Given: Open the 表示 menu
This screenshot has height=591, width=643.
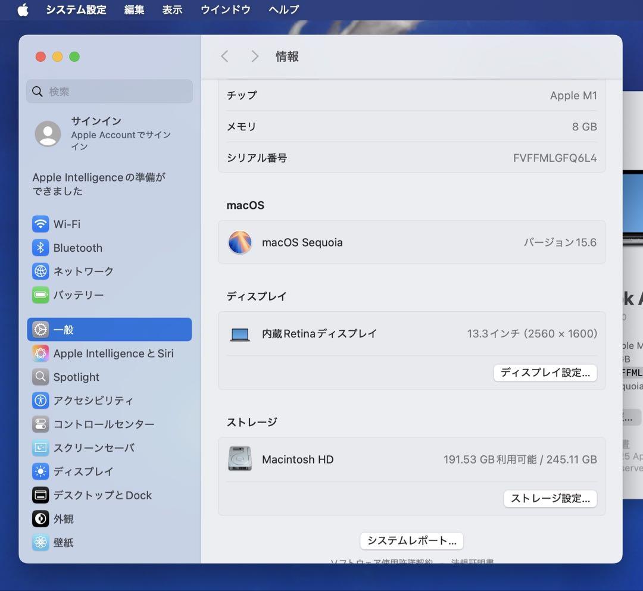Looking at the screenshot, I should pyautogui.click(x=172, y=10).
